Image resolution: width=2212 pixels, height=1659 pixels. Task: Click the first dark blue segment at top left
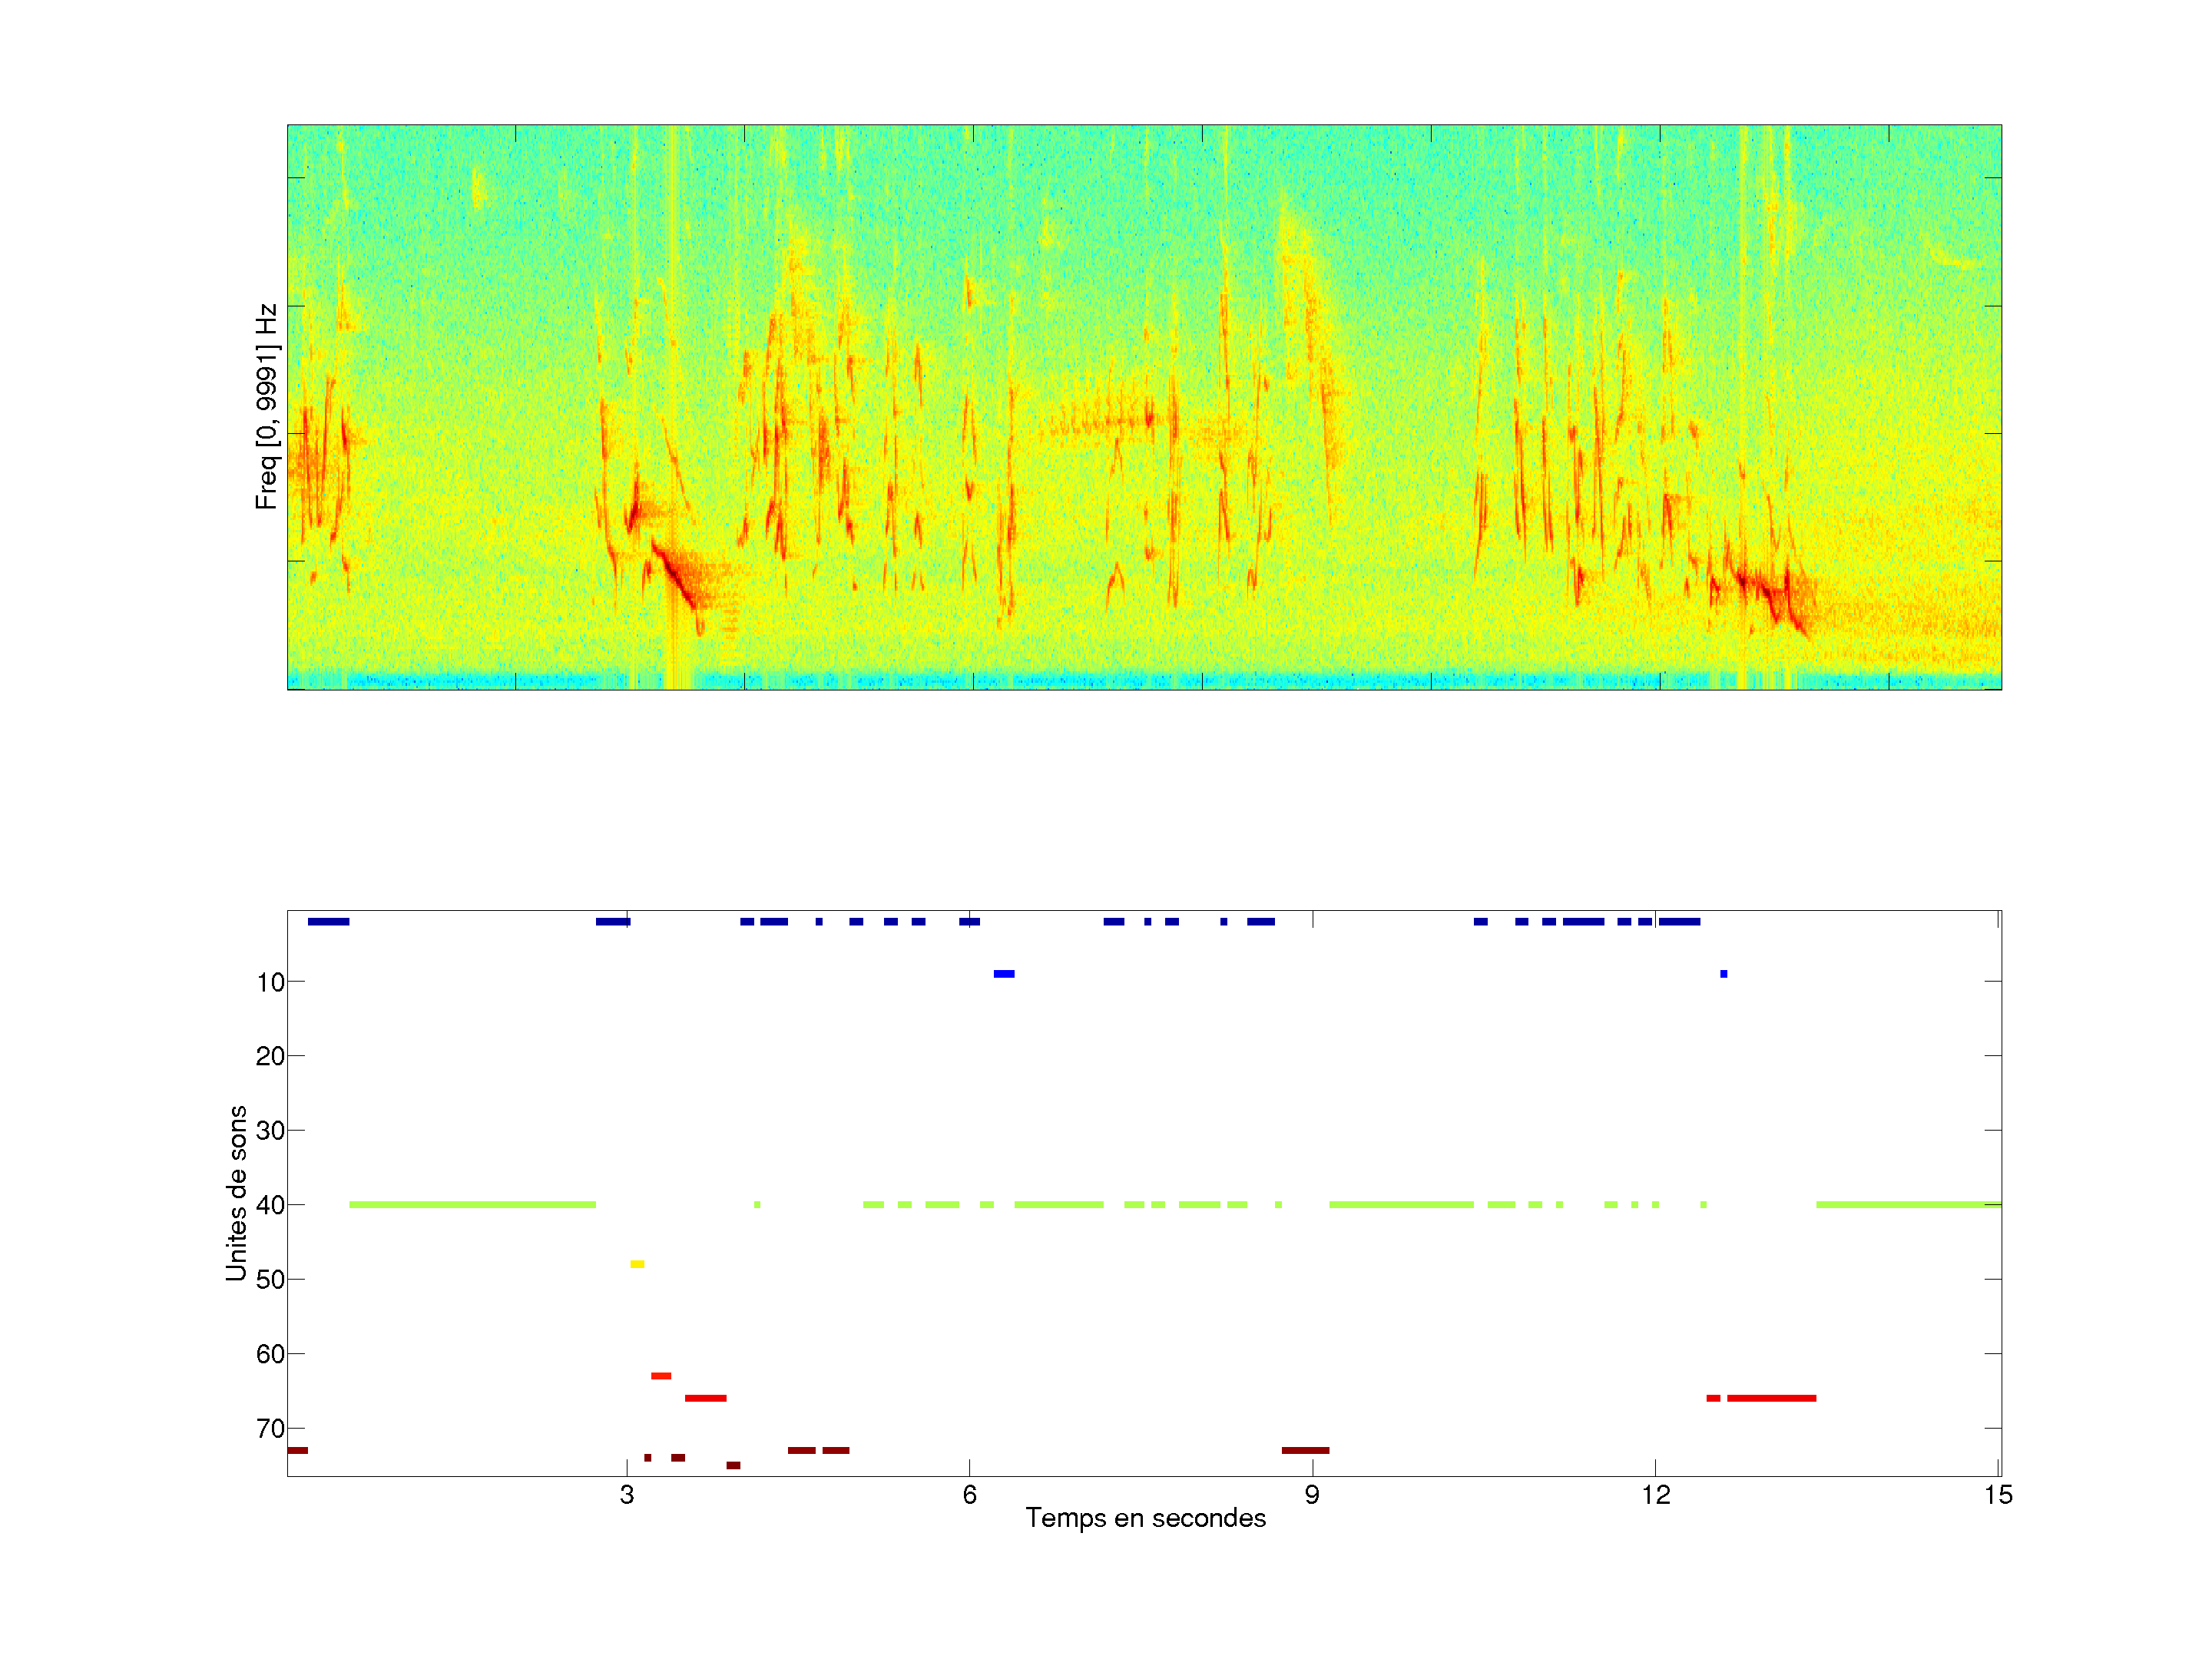click(x=328, y=922)
